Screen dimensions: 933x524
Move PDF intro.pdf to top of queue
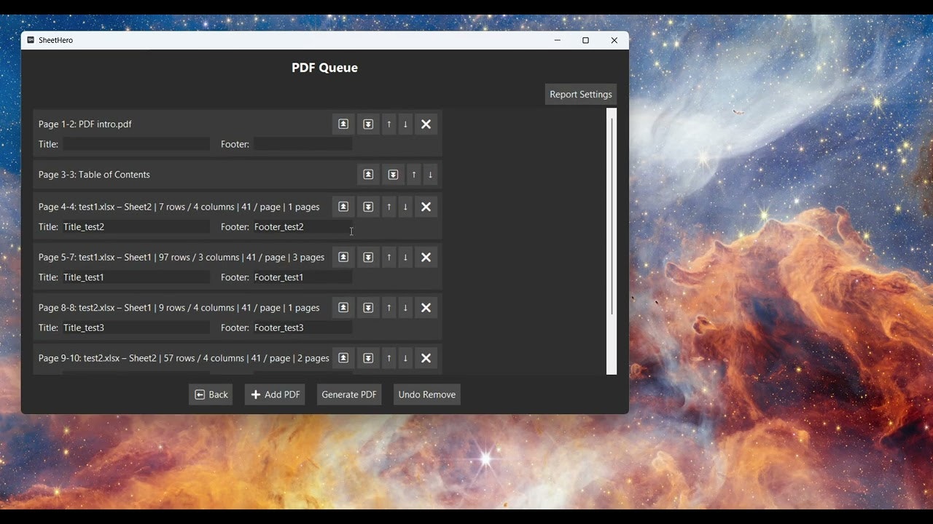click(343, 124)
